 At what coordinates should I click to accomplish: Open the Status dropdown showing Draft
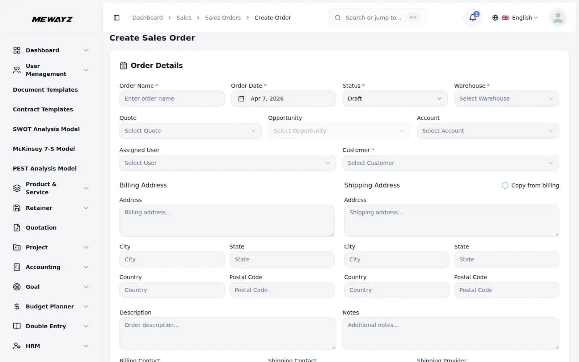click(x=395, y=98)
